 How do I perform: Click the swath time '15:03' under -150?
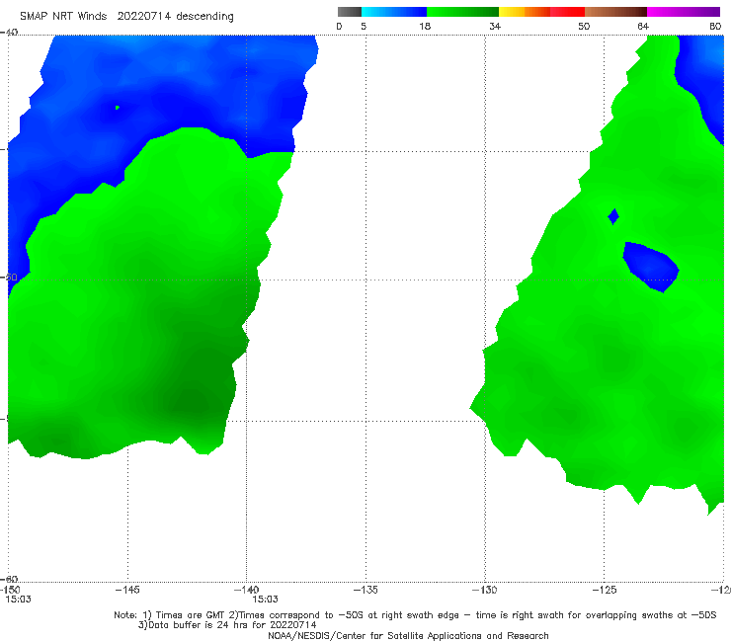[x=18, y=600]
